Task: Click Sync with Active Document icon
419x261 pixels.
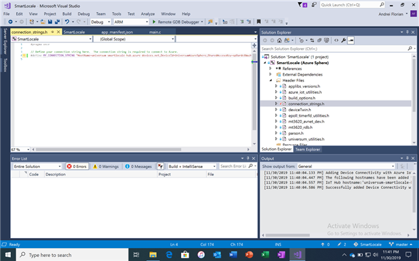Action: tap(312, 40)
